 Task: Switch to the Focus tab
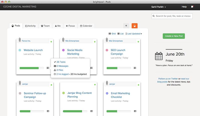pyautogui.click(x=70, y=26)
